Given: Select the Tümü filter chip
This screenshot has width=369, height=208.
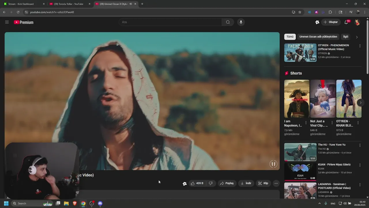Looking at the screenshot, I should [x=290, y=37].
